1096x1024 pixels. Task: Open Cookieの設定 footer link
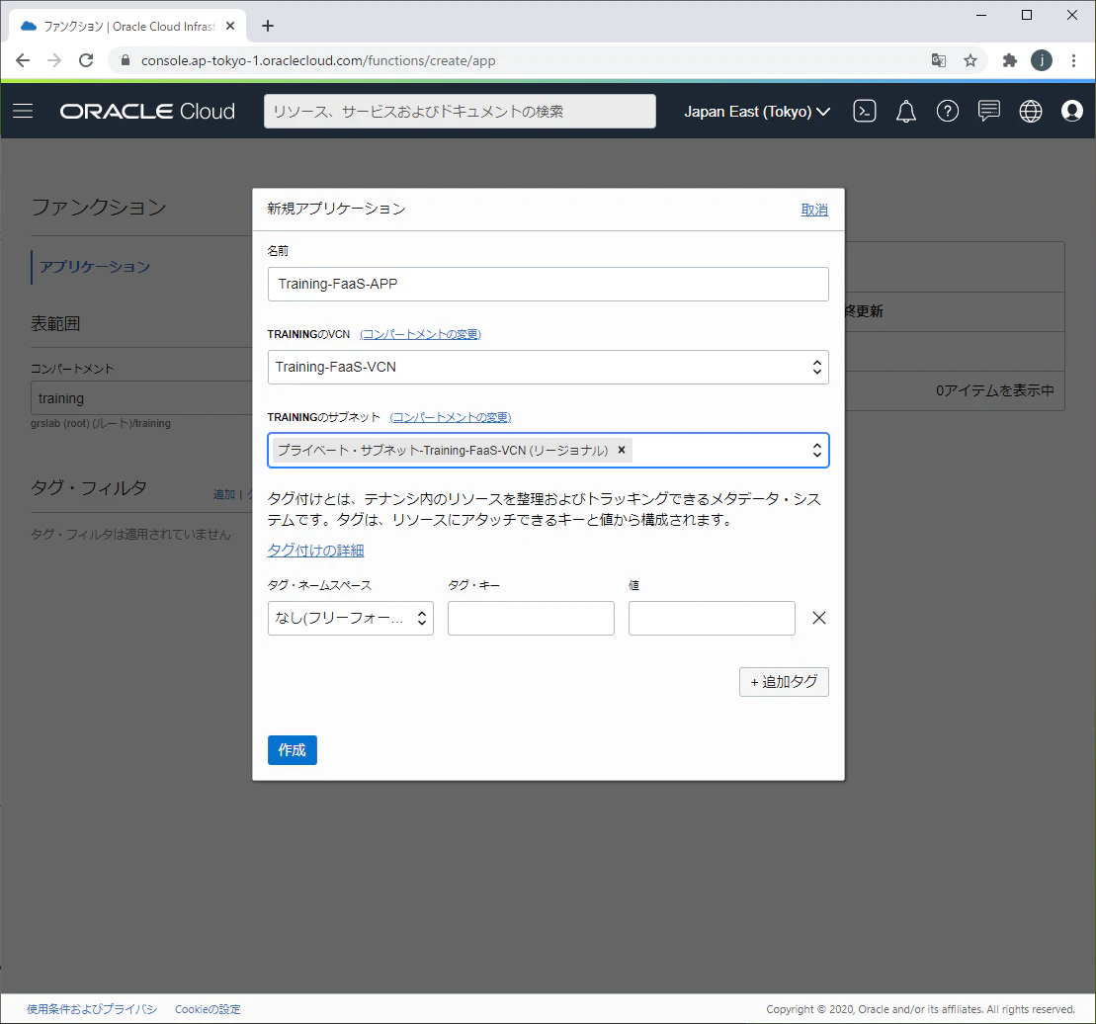[208, 1009]
